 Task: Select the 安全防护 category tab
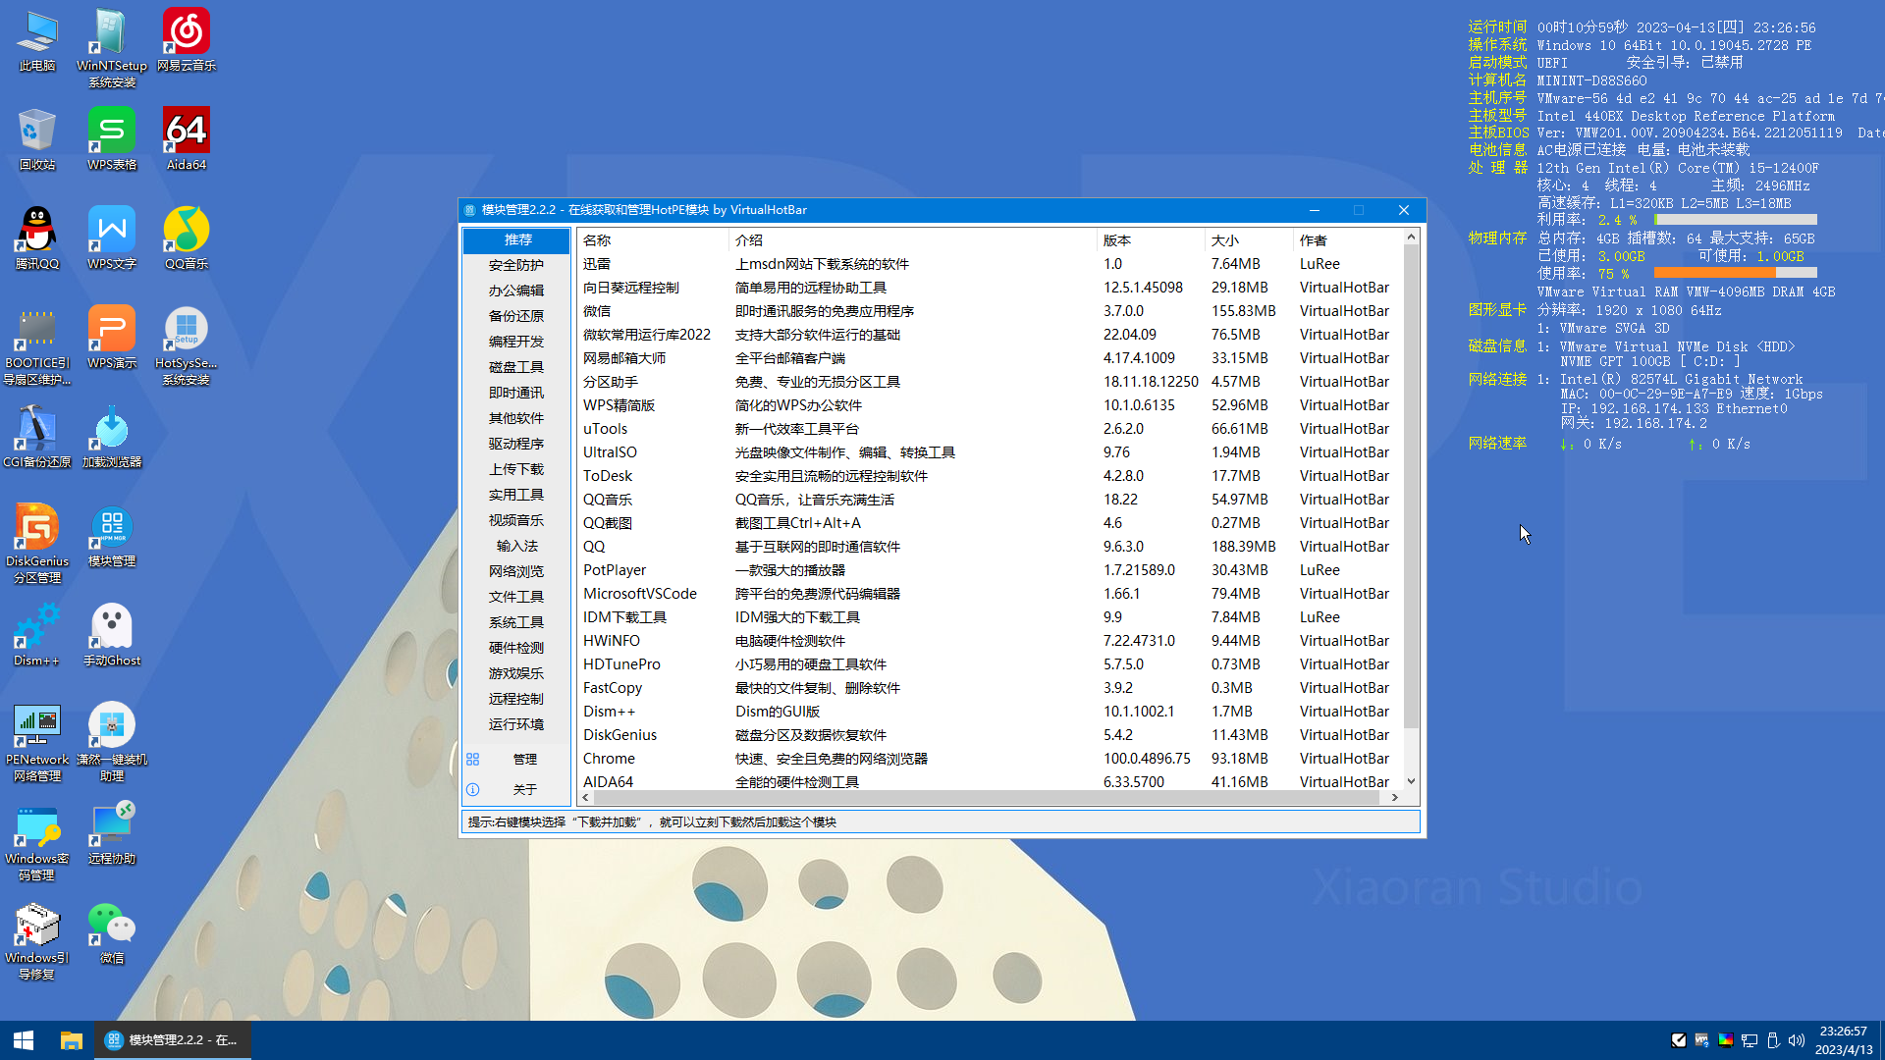(516, 265)
